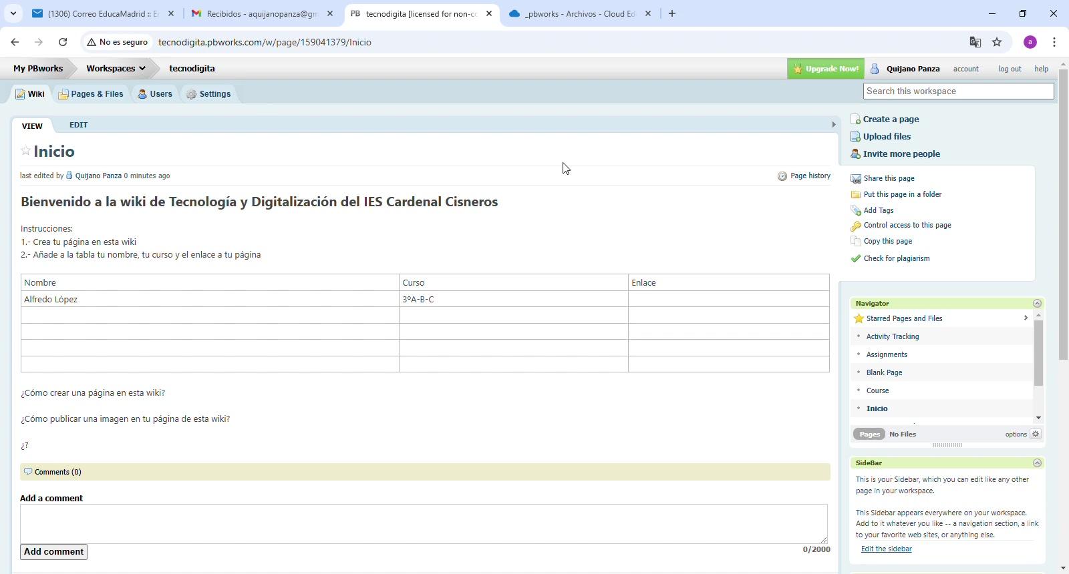Image resolution: width=1069 pixels, height=574 pixels.
Task: Close the Recibidos Gmail tab
Action: click(330, 13)
